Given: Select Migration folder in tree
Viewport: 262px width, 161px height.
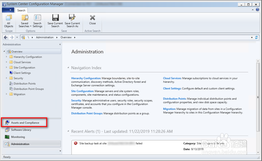Looking at the screenshot, I should pos(17,94).
